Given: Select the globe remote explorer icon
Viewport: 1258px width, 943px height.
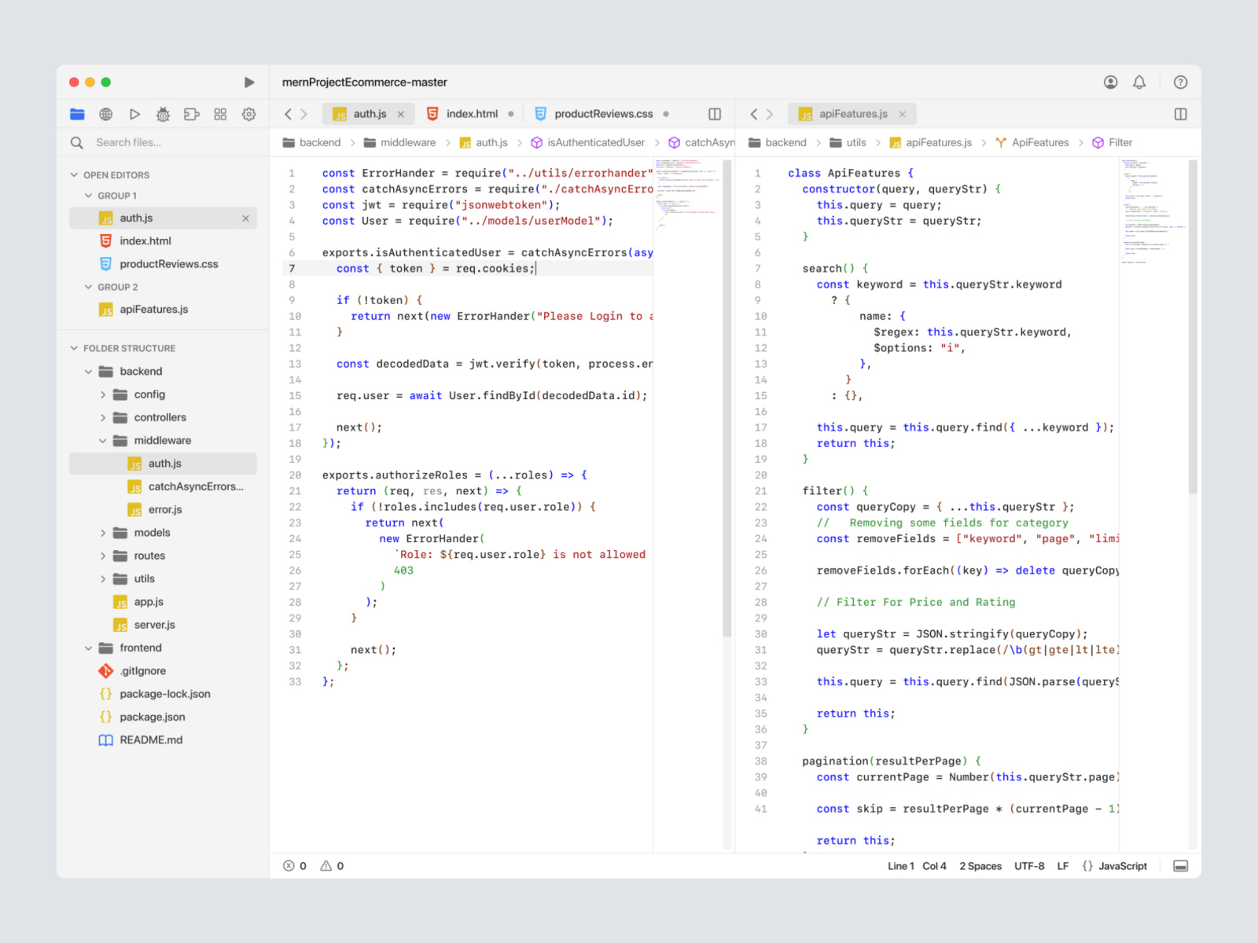Looking at the screenshot, I should [105, 114].
